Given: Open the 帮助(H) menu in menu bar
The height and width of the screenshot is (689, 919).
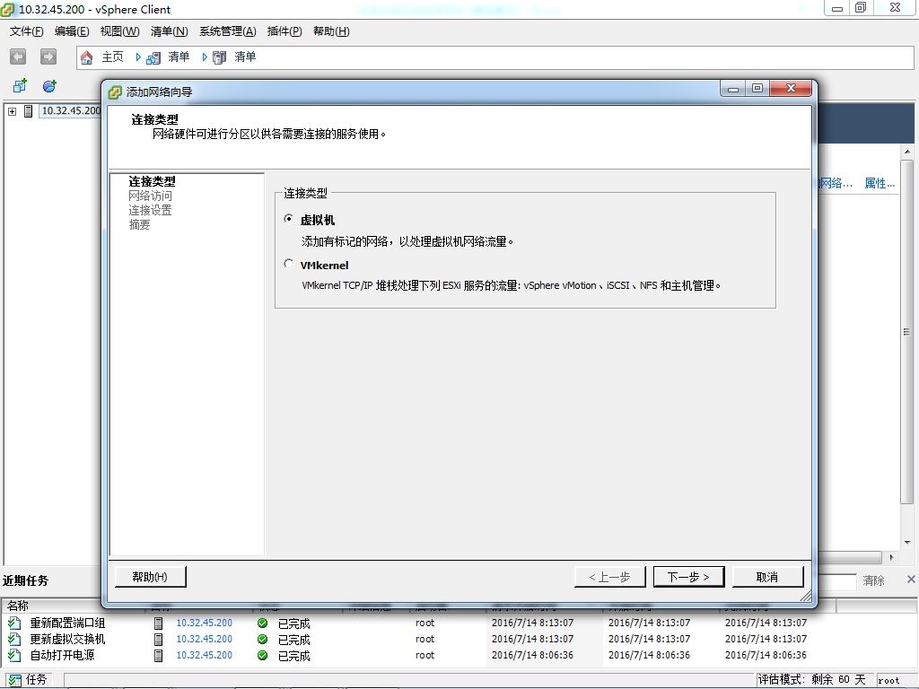Looking at the screenshot, I should (x=331, y=31).
